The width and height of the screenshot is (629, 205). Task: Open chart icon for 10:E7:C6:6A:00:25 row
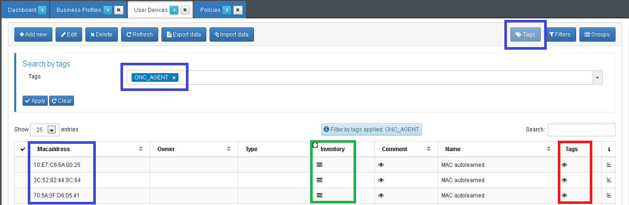(609, 165)
